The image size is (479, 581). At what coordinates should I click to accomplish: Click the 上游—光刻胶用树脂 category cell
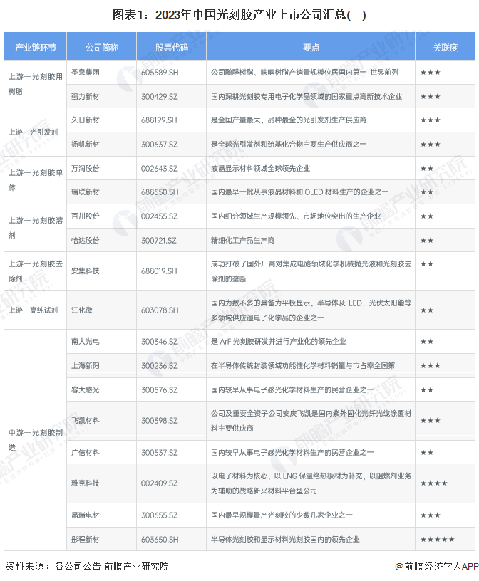coord(35,84)
